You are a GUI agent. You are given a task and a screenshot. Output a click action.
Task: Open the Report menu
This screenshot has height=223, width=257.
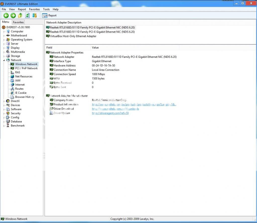pyautogui.click(x=22, y=9)
